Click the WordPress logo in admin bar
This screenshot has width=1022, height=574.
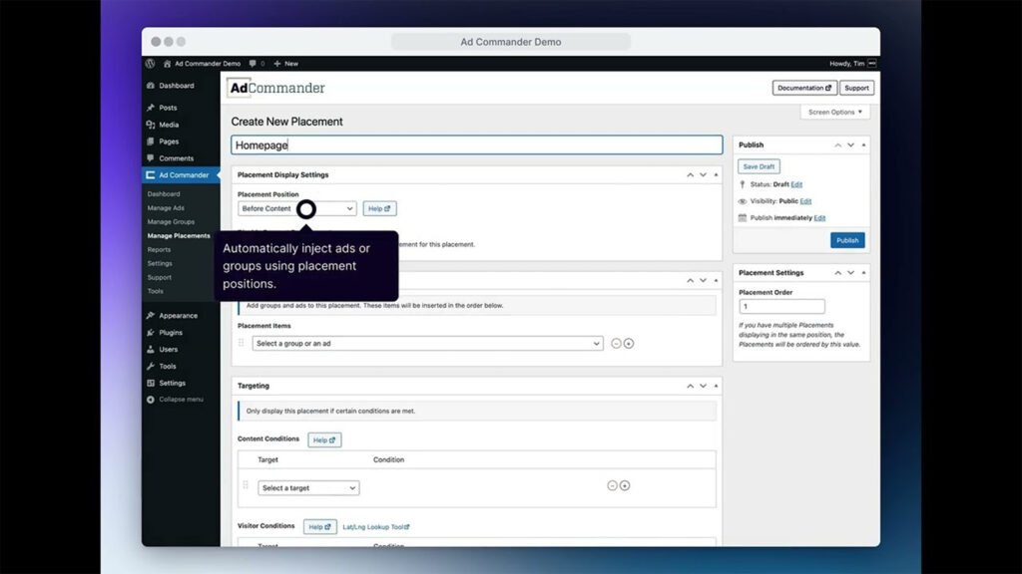(x=151, y=63)
